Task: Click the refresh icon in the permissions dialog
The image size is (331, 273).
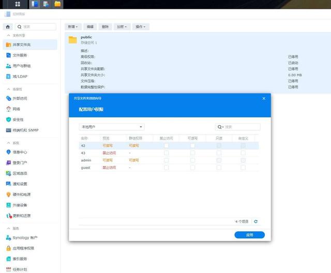Action: pos(255,221)
